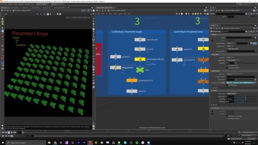Click the sphere2 node icon
Viewport: 258px width, 145px height.
coord(116,57)
